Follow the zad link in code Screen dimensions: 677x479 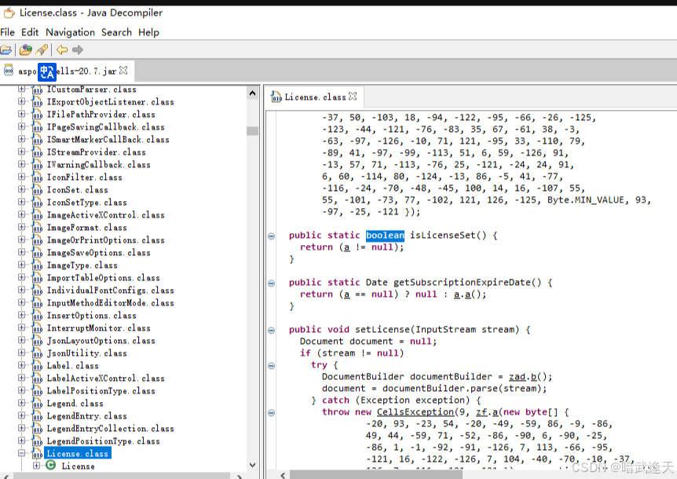(x=518, y=377)
